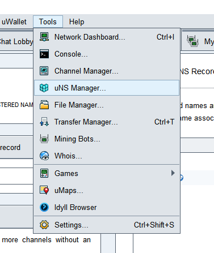Screen dimensions: 214x253
Task: Select Transfer Manager menu entry
Action: 107,122
